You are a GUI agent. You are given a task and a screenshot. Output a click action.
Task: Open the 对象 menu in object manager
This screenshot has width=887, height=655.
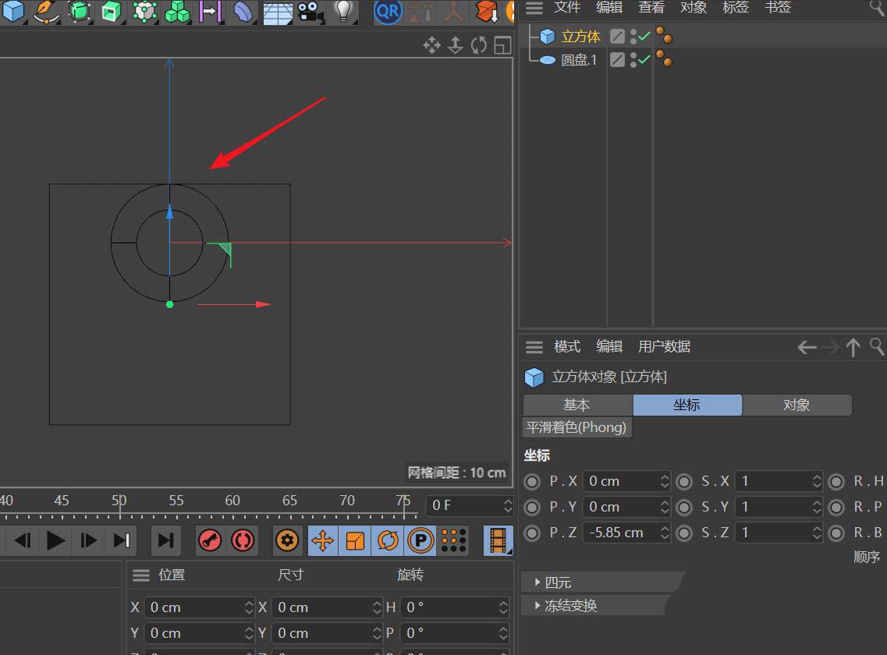tap(693, 8)
